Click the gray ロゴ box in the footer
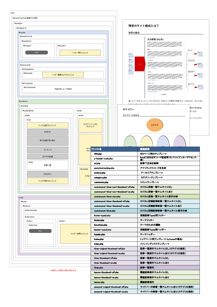Viewport: 217px width, 307px height. click(x=40, y=231)
